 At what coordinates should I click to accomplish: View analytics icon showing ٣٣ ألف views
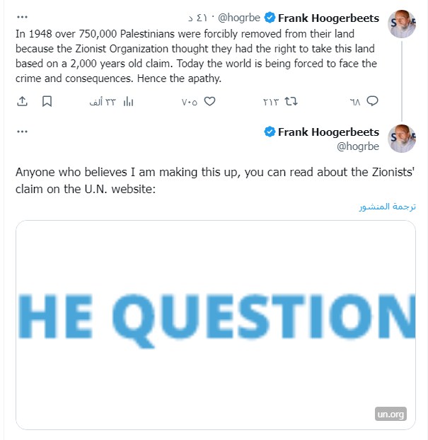tap(128, 101)
